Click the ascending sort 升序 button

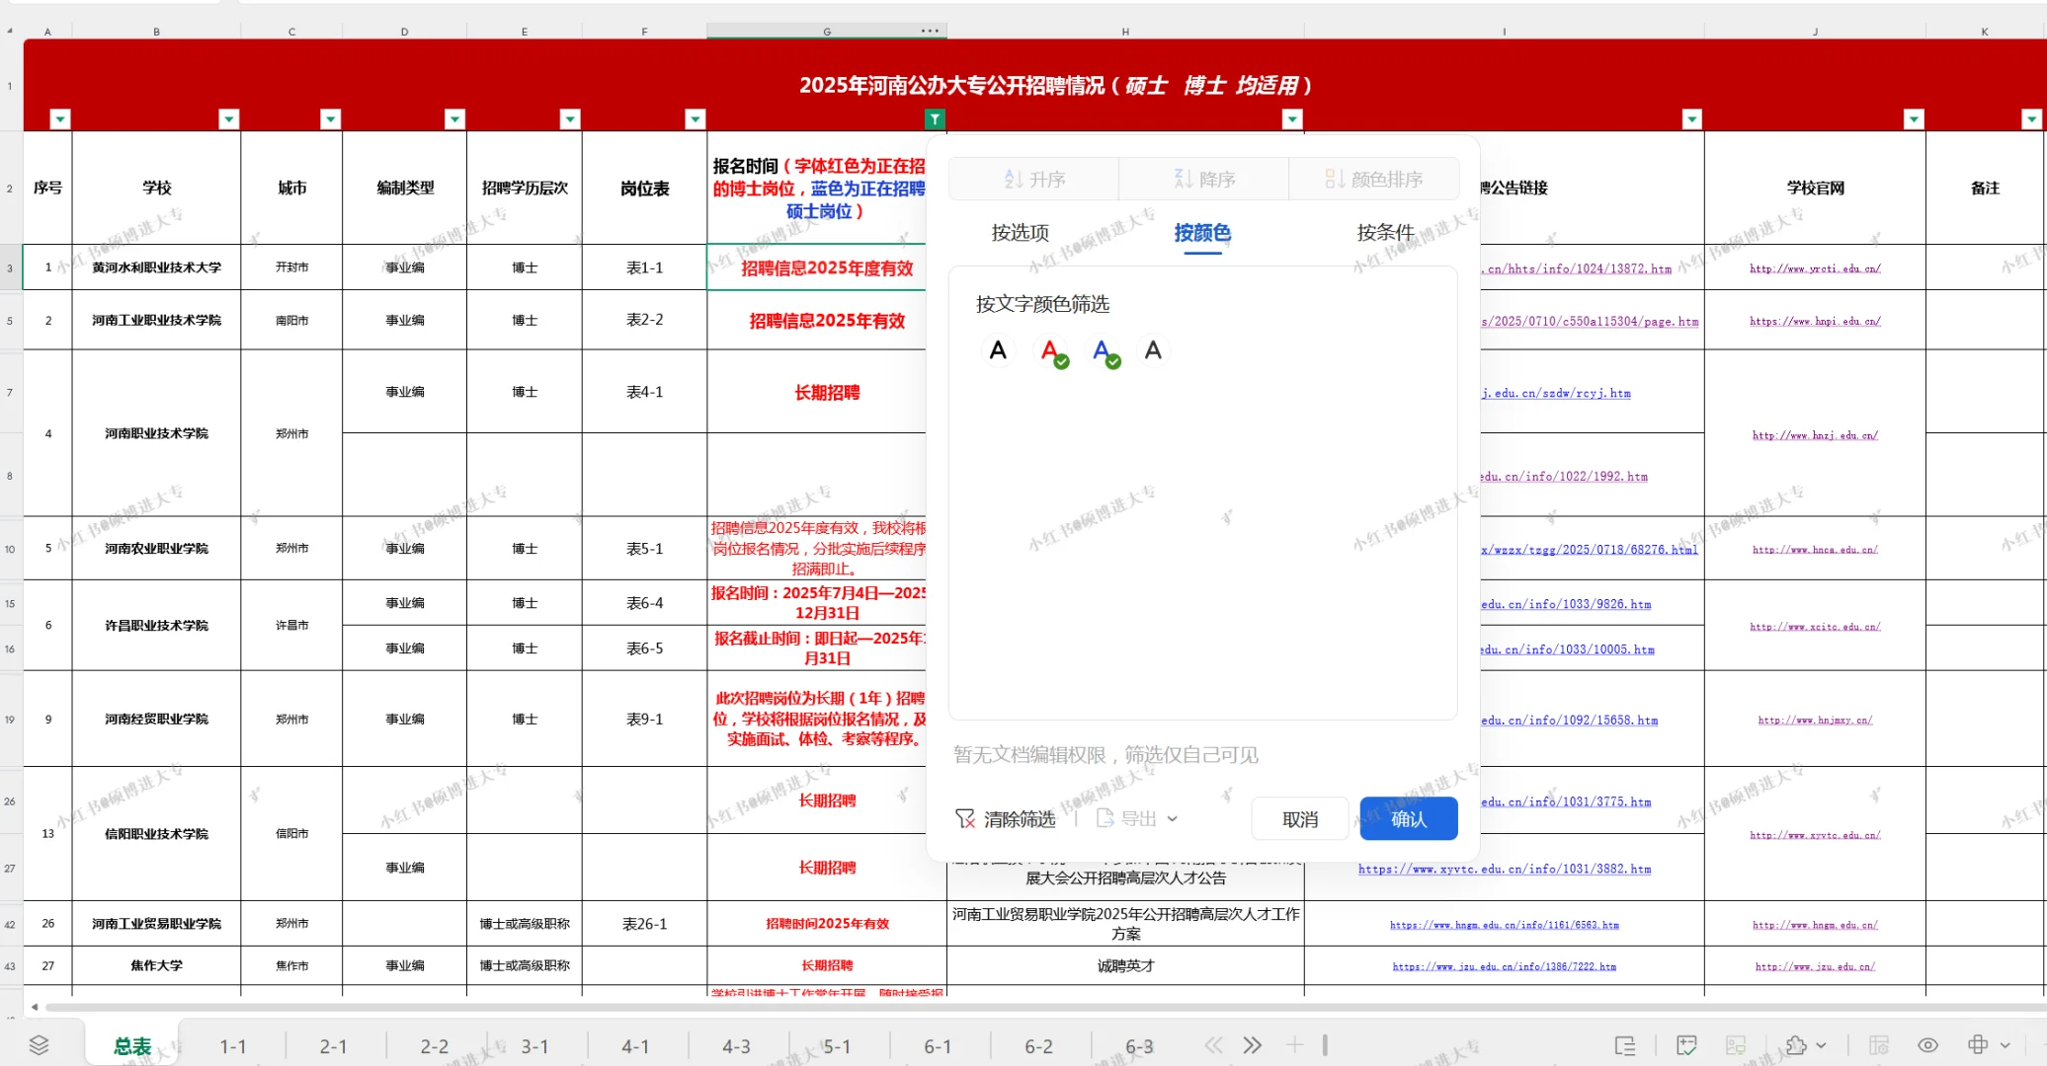pyautogui.click(x=1034, y=180)
